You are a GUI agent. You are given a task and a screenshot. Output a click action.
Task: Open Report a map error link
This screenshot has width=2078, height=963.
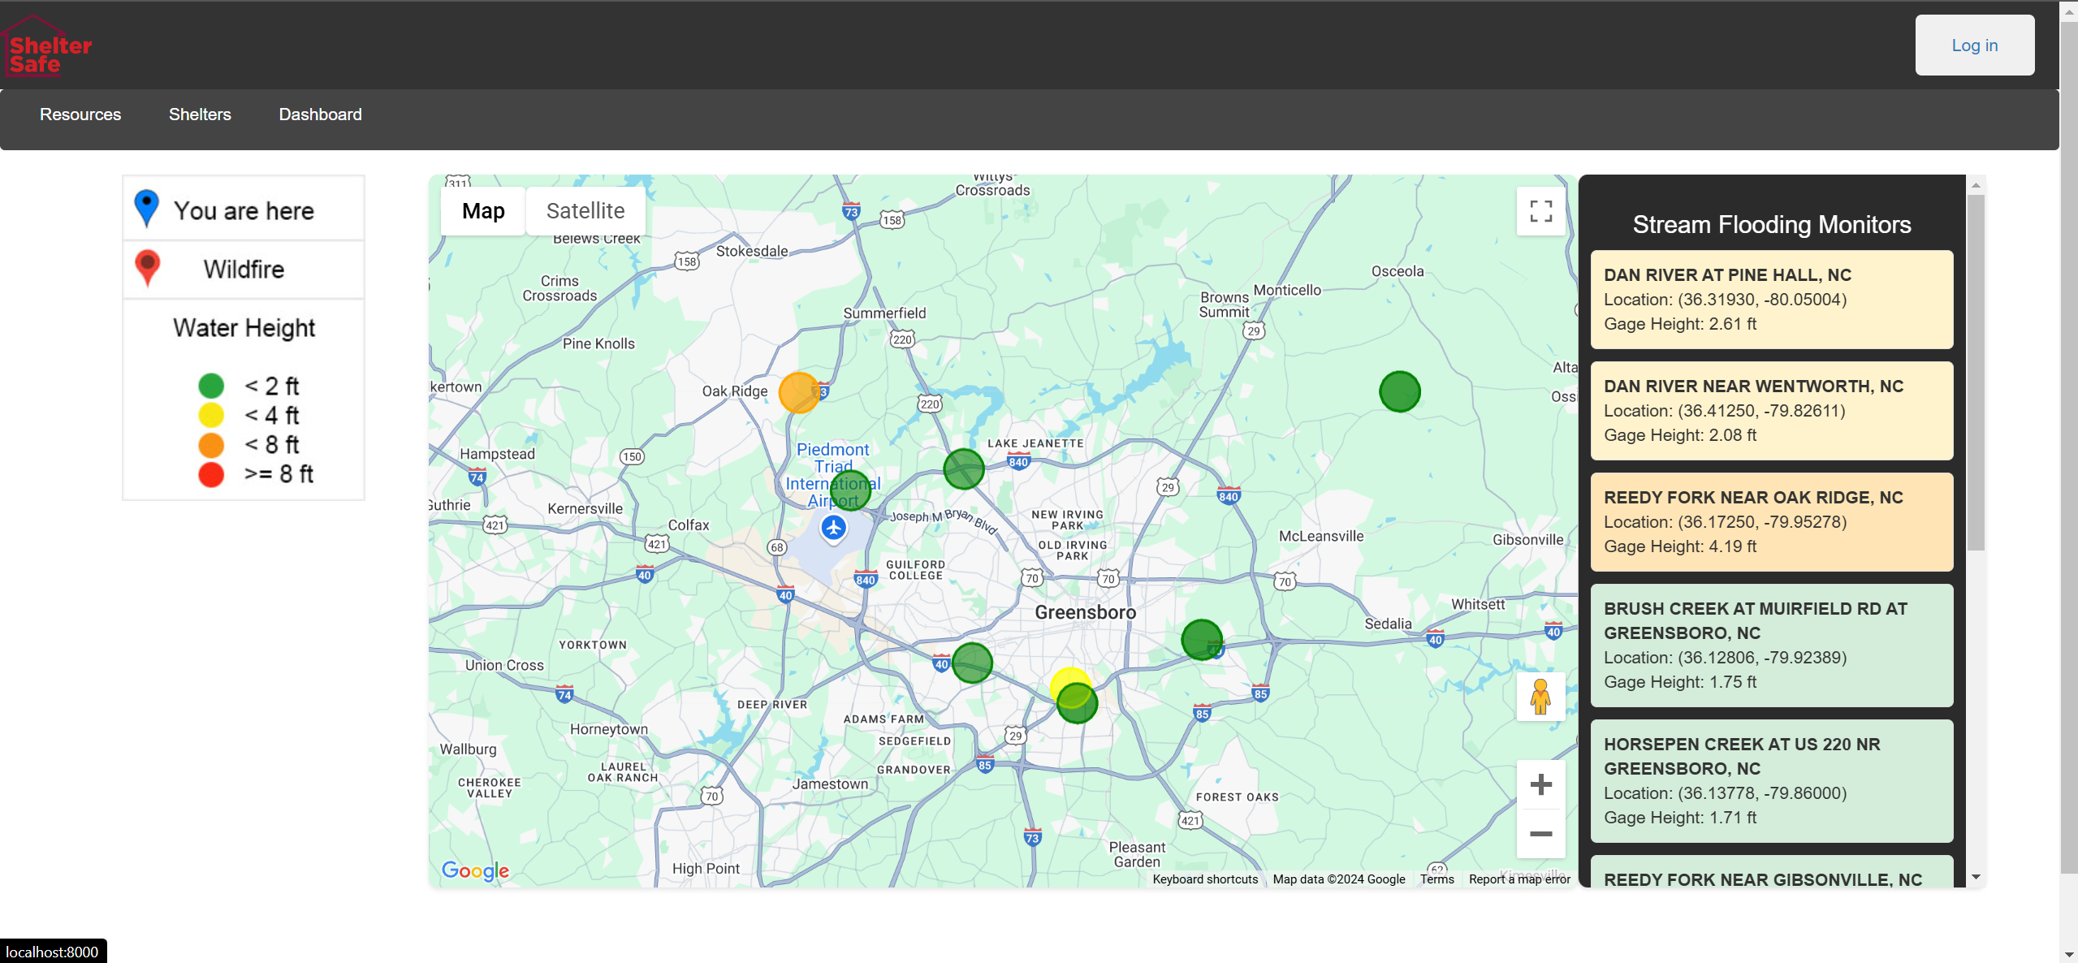click(x=1519, y=879)
